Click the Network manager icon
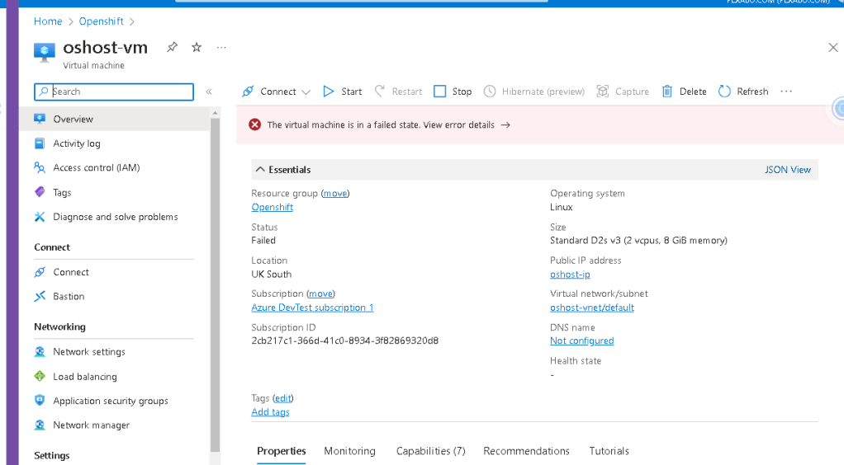Image resolution: width=844 pixels, height=465 pixels. (x=40, y=425)
